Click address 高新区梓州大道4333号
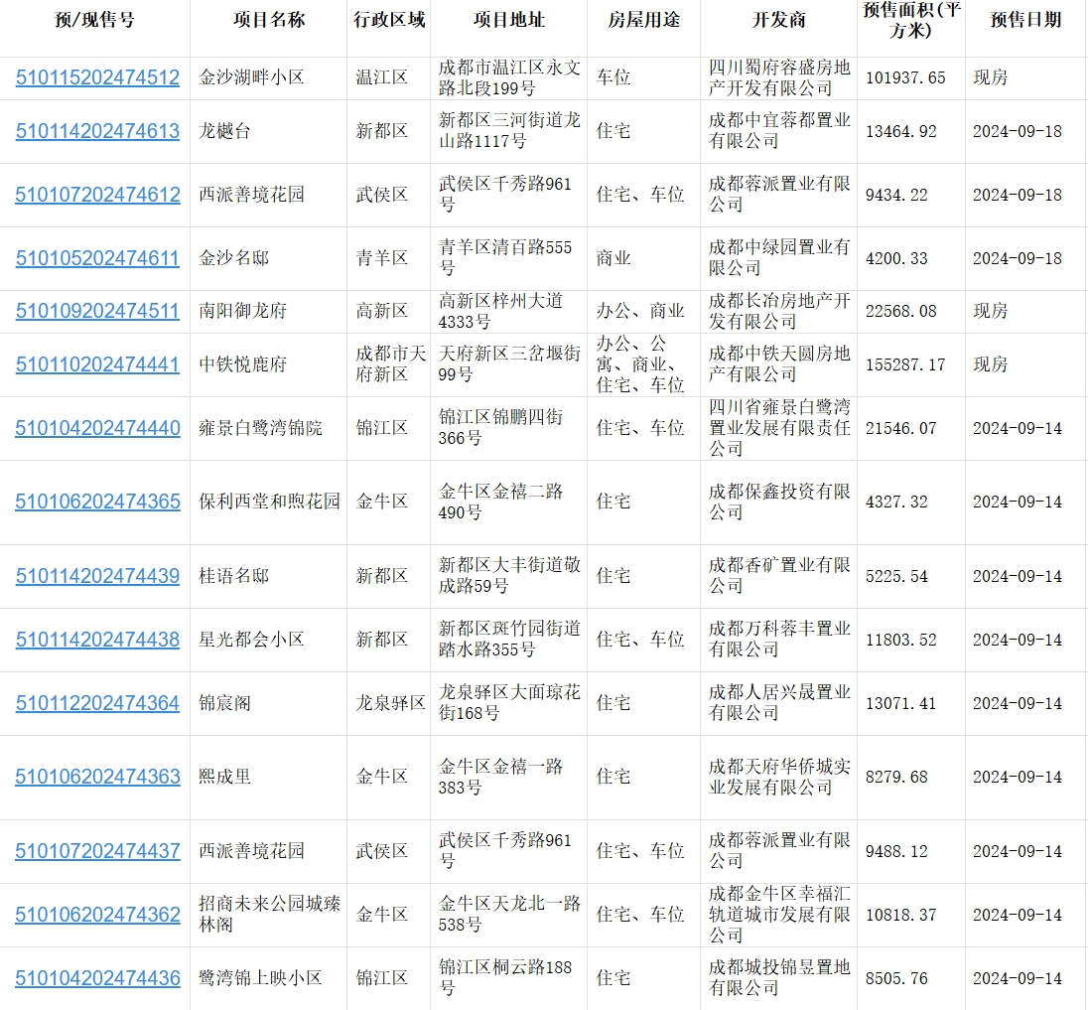Viewport: 1088px width, 1010px height. pos(500,311)
